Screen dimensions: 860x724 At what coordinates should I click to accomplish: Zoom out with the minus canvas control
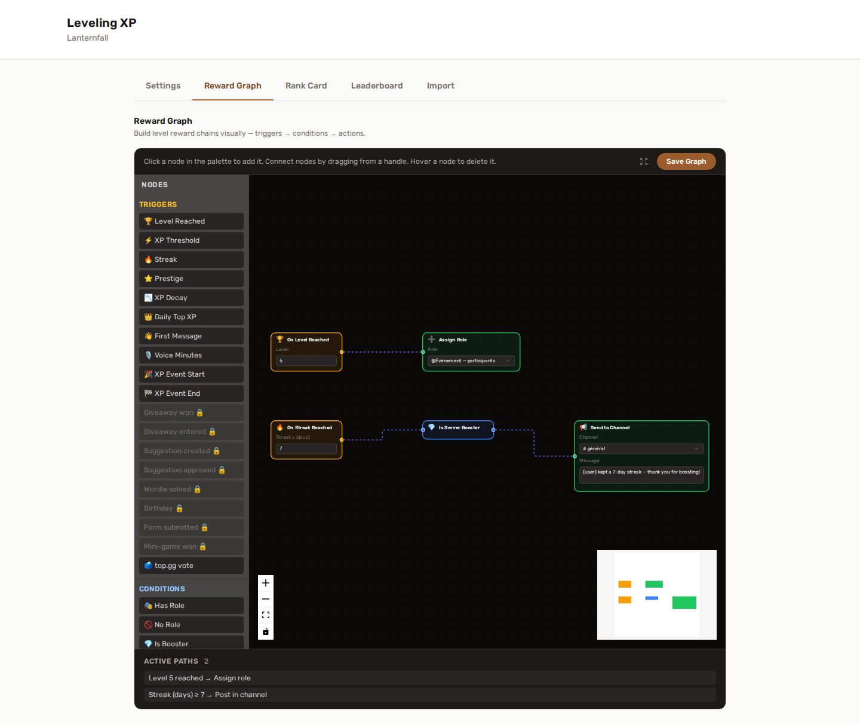(x=266, y=599)
